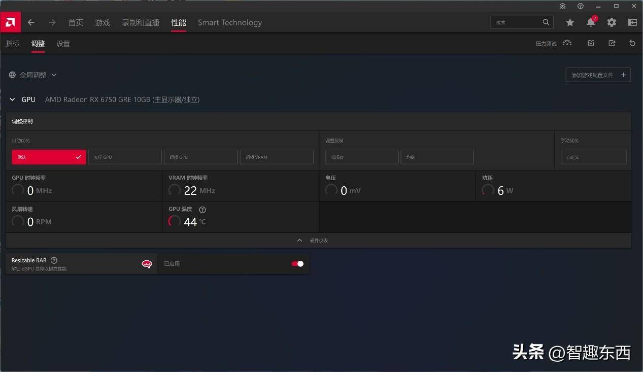Click the import tuning profile icon
Image resolution: width=643 pixels, height=372 pixels.
click(x=591, y=43)
